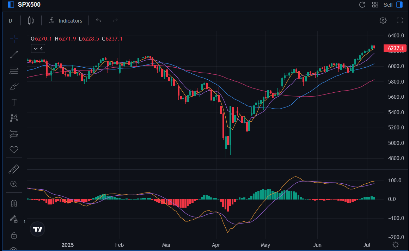
Task: Click the Jul label on time axis
Action: point(367,245)
